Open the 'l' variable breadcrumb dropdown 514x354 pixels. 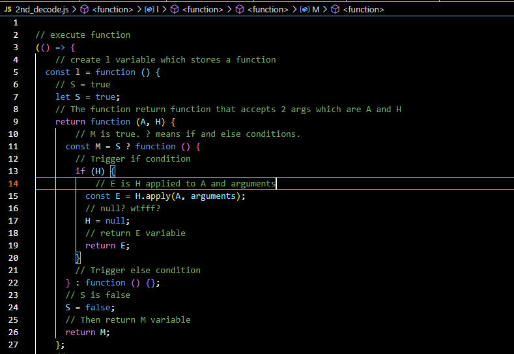[x=158, y=9]
